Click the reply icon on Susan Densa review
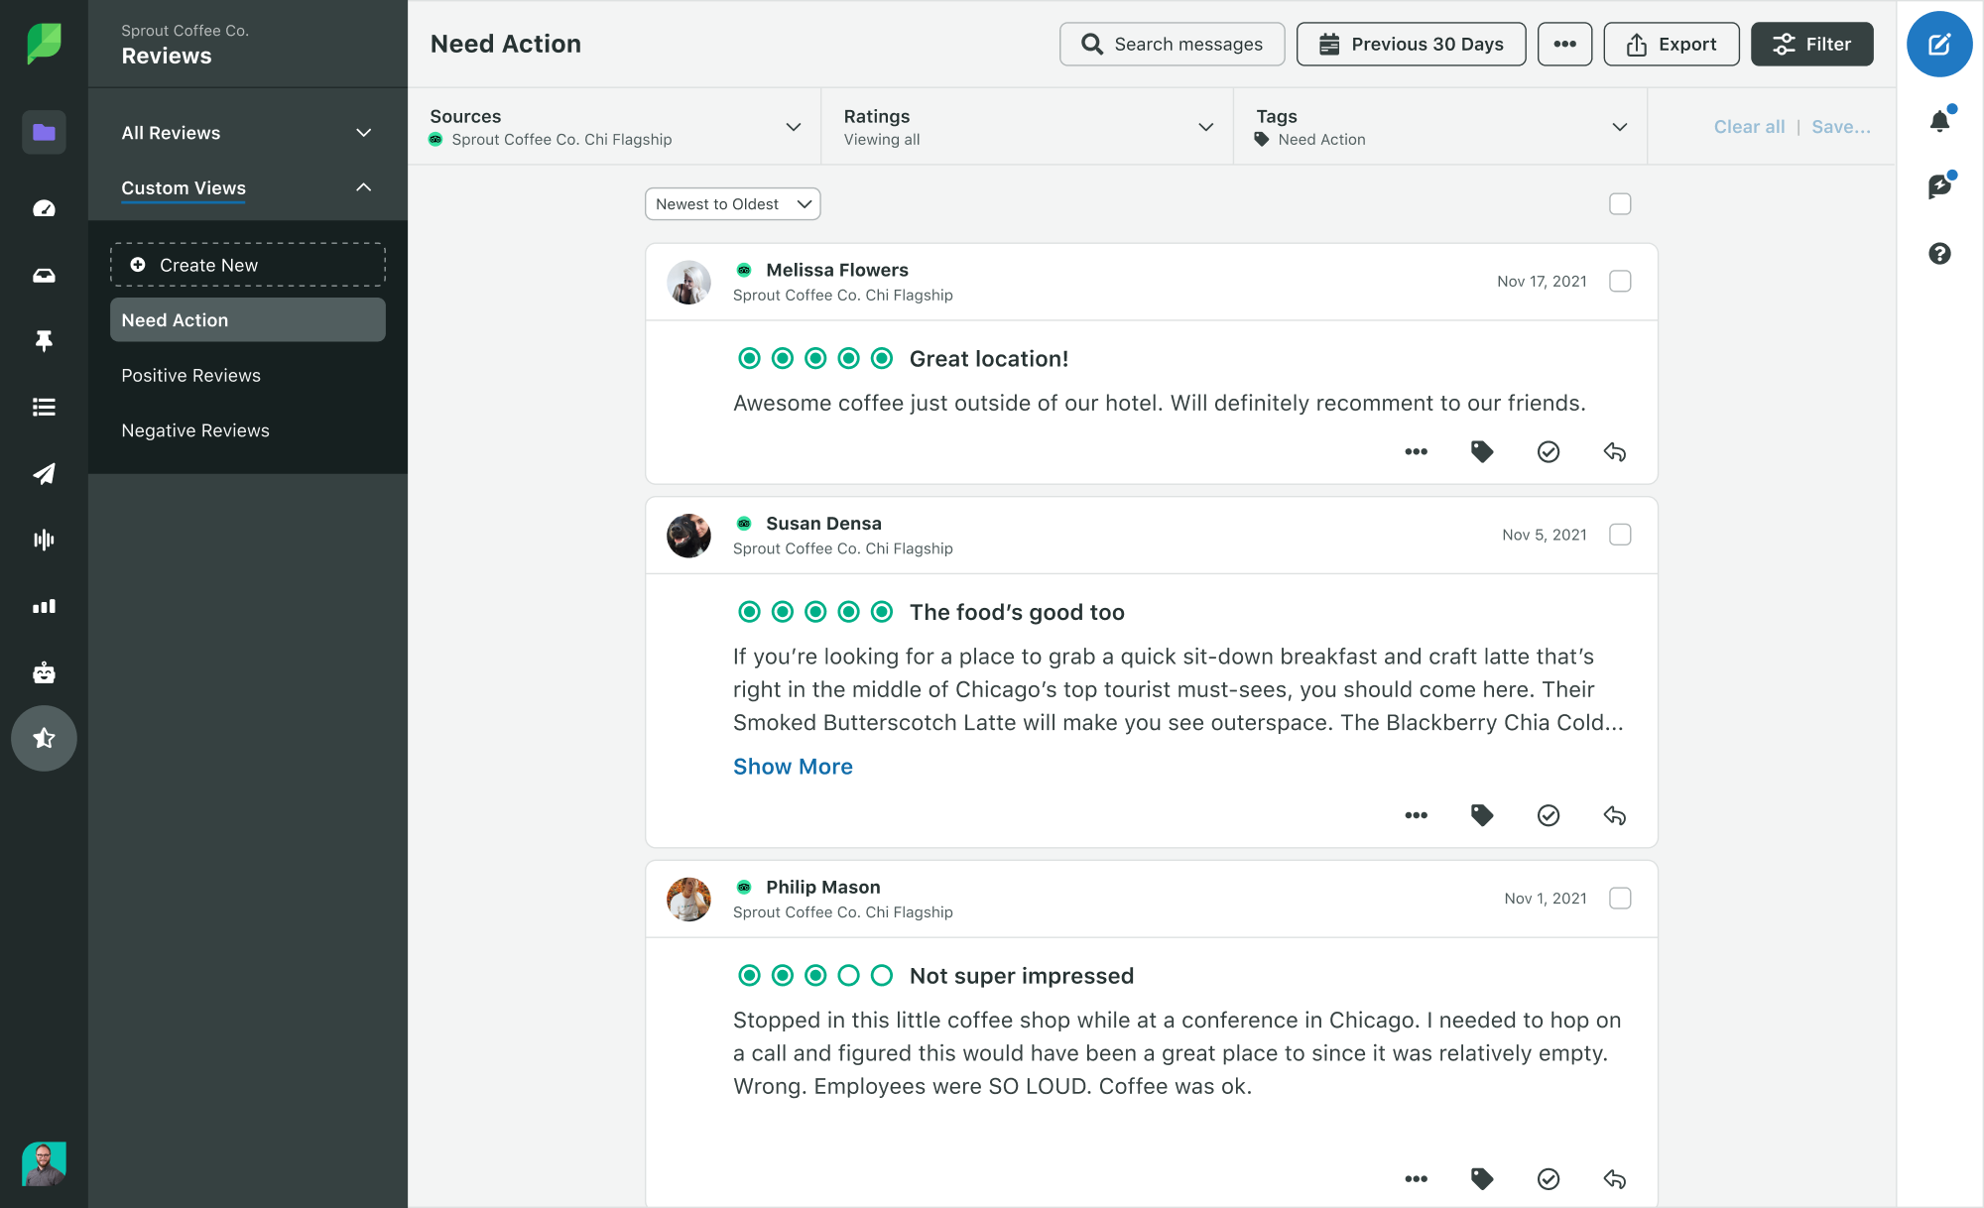This screenshot has width=1984, height=1208. [x=1614, y=814]
